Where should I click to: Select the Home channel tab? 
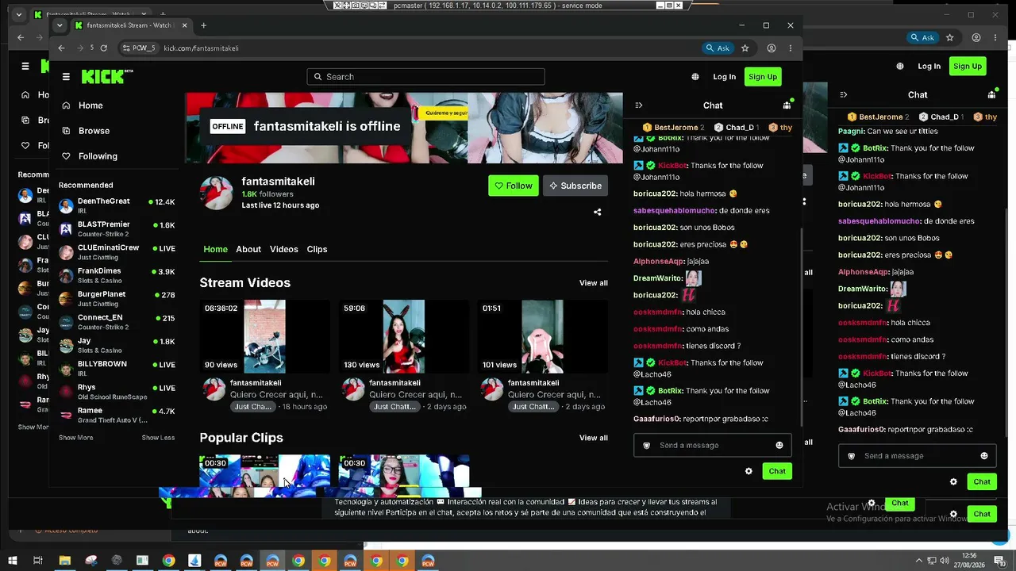pos(216,249)
